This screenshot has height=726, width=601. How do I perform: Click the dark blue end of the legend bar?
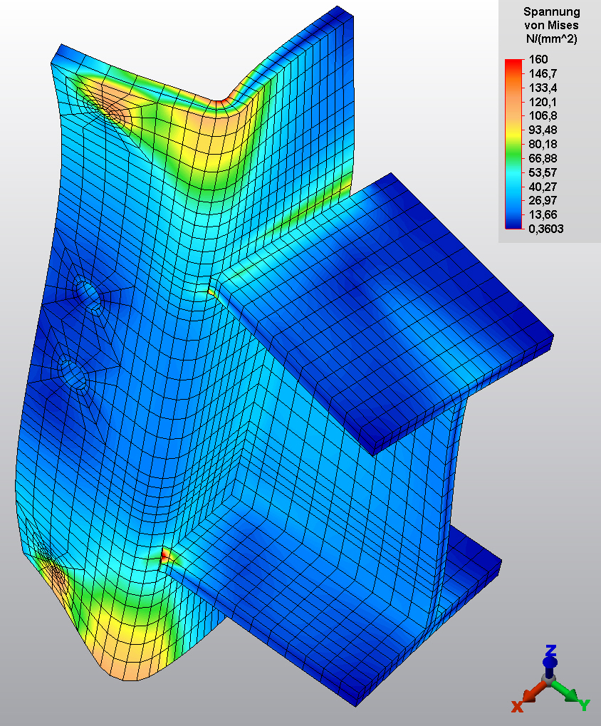(x=512, y=224)
